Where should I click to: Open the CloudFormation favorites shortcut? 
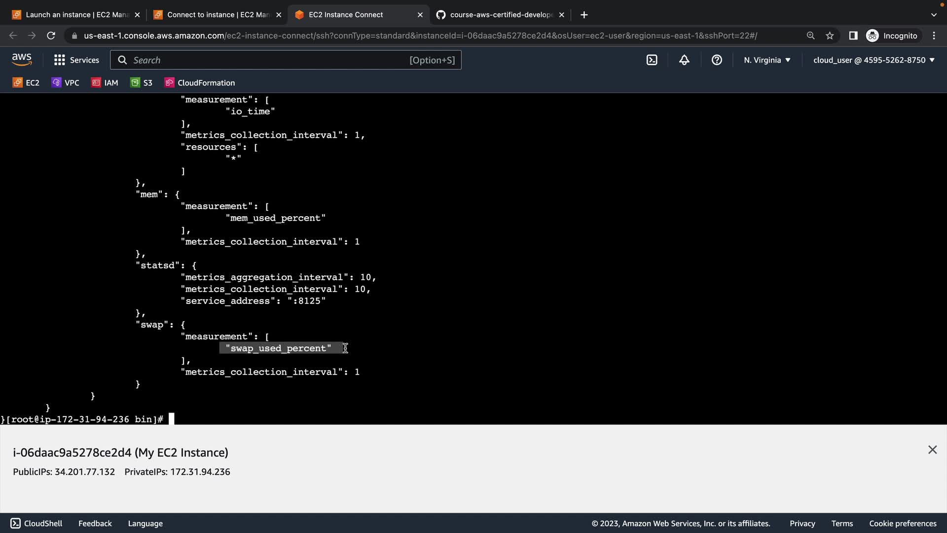coord(200,83)
